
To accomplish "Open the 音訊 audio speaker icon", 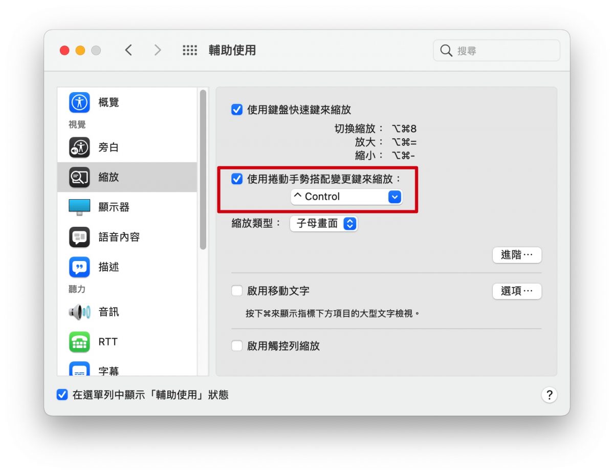I will click(79, 312).
